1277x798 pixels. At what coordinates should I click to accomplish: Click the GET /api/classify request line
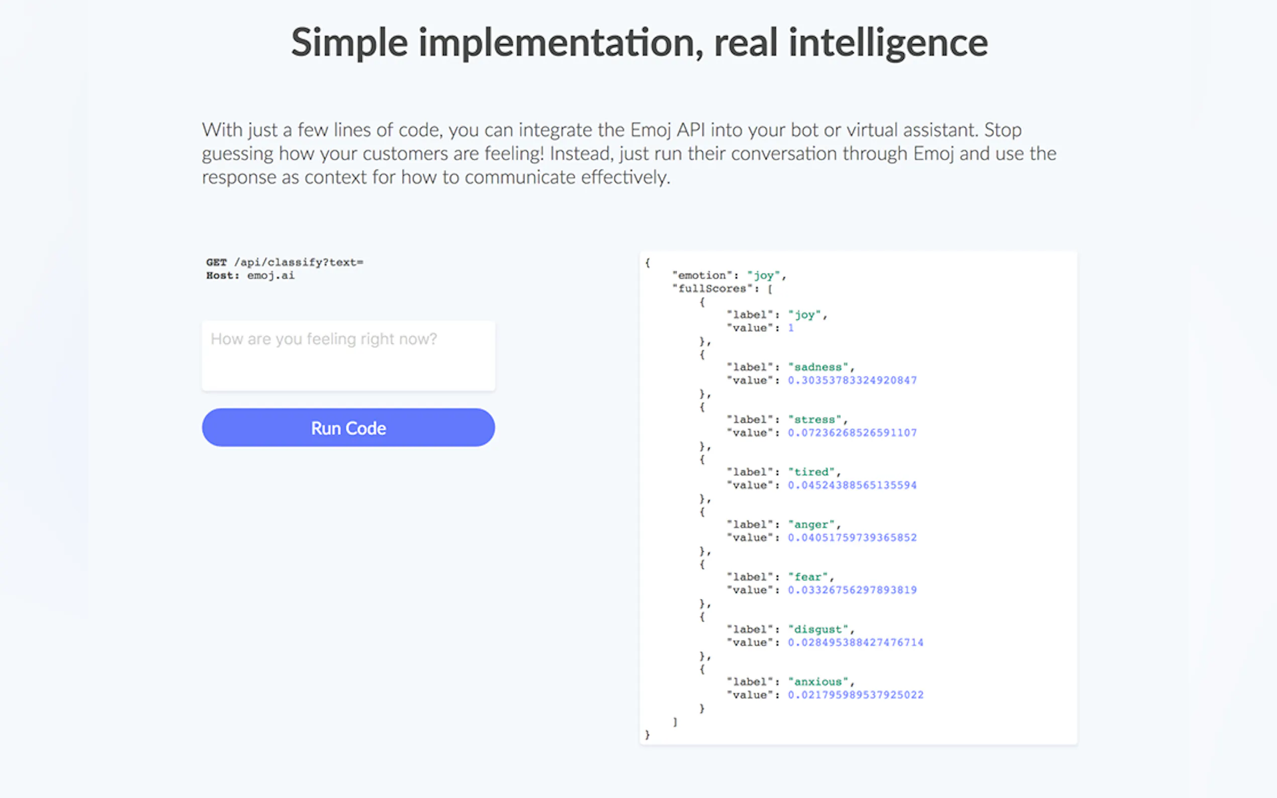coord(285,262)
